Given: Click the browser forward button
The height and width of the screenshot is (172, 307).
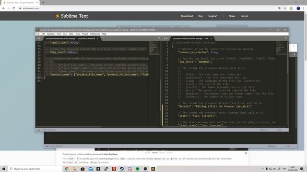Looking at the screenshot, I should click(x=9, y=9).
